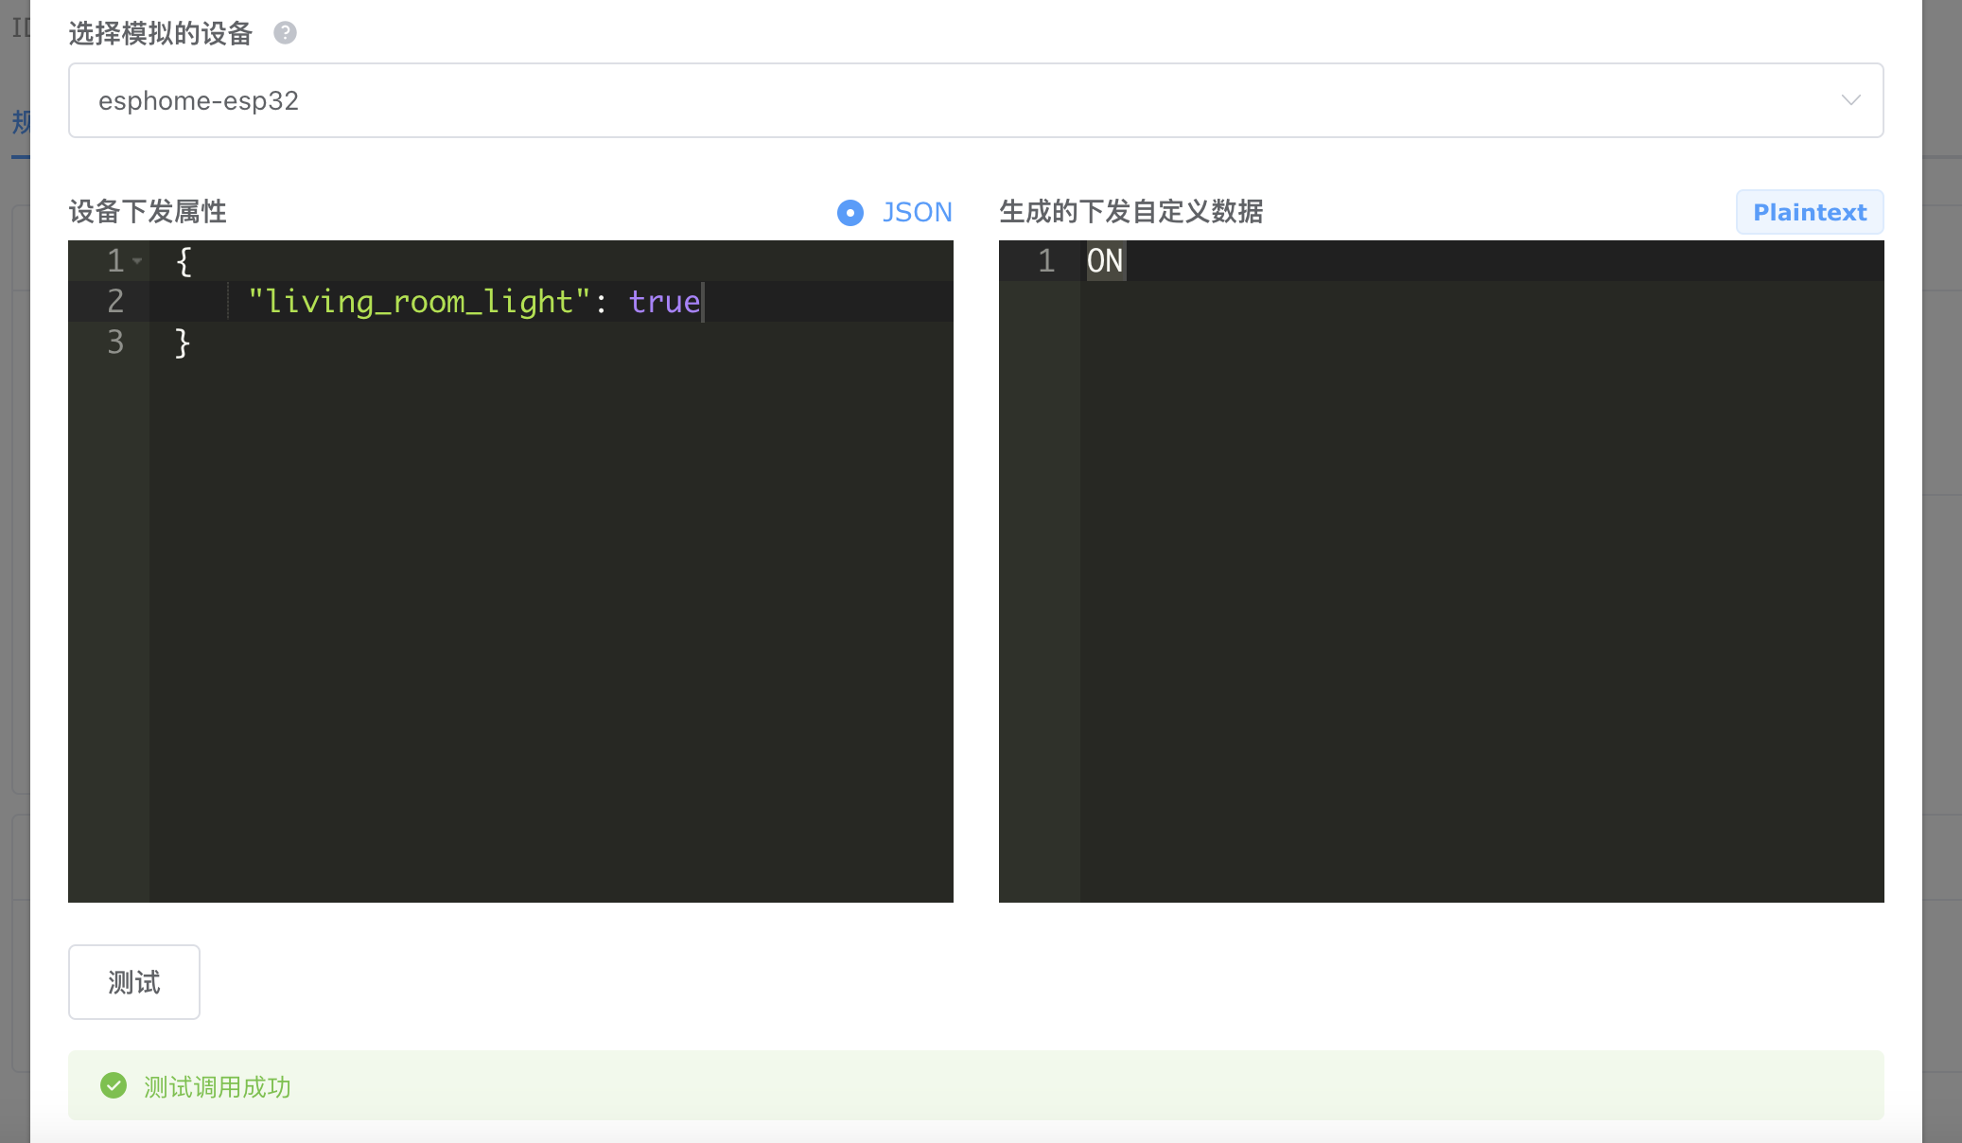Click the 设备下发属性 label
Viewport: 1962px width, 1143px height.
(148, 212)
